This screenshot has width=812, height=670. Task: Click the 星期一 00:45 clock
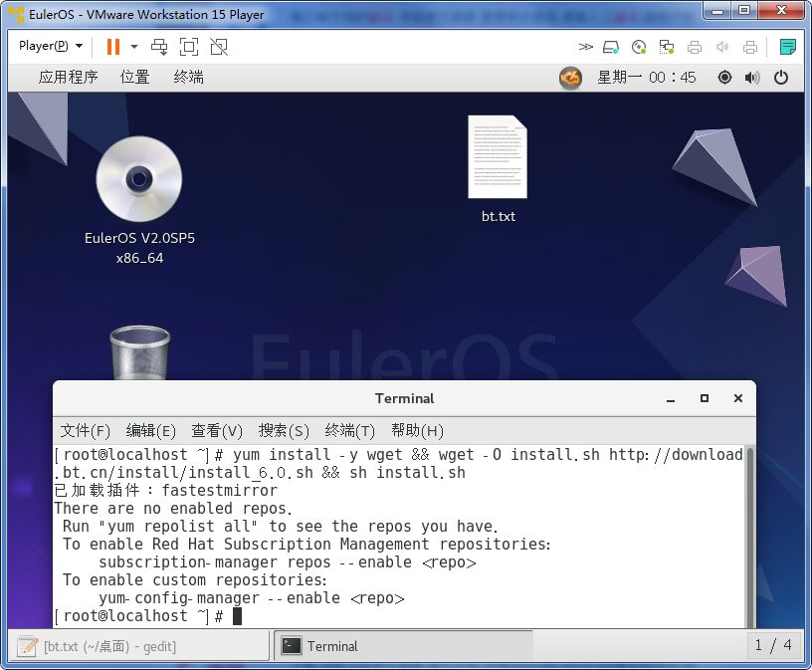646,78
